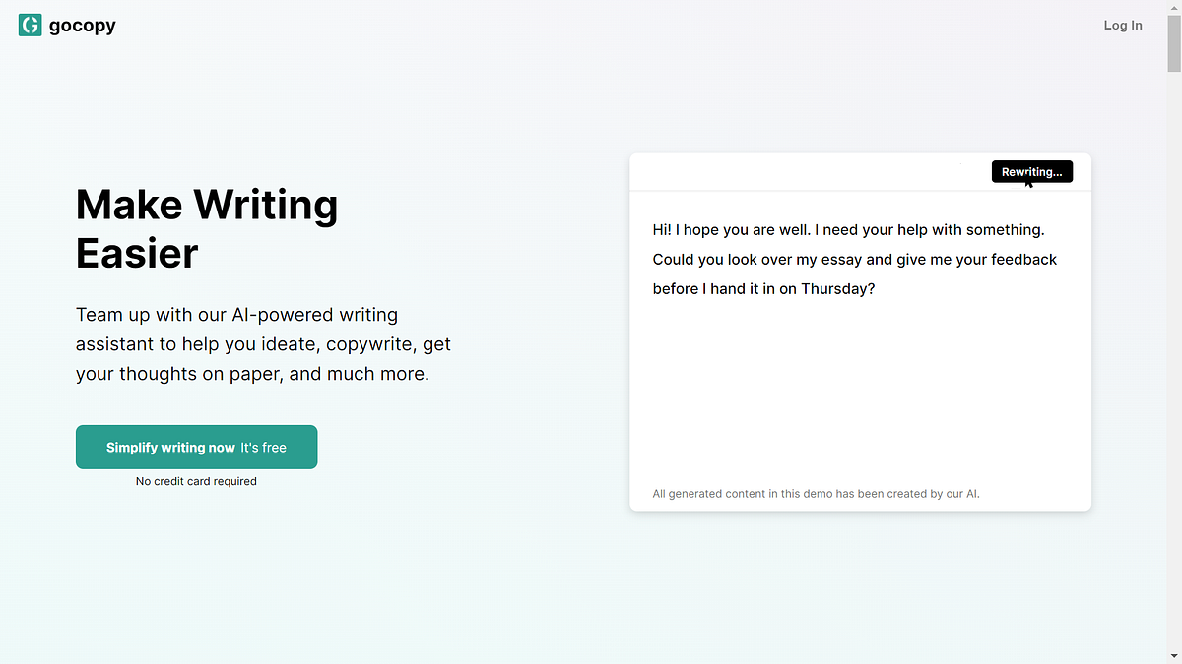Click the 'No credit card required' note
The height and width of the screenshot is (664, 1182).
[196, 481]
